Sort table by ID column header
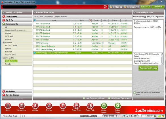 click(x=126, y=20)
